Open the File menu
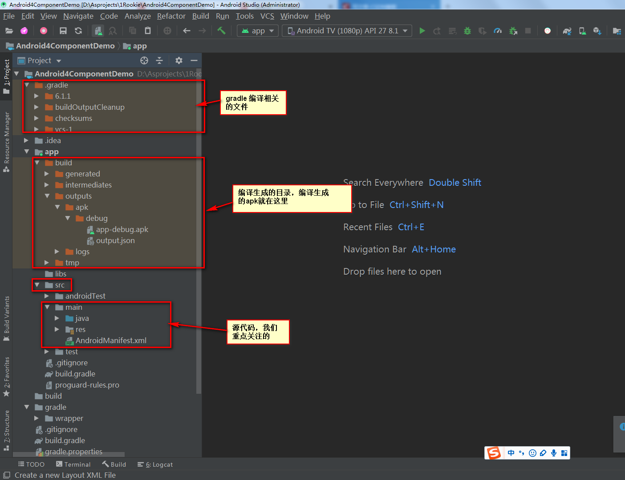 pos(9,16)
